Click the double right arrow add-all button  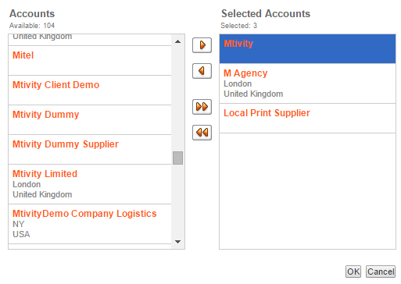pyautogui.click(x=202, y=107)
